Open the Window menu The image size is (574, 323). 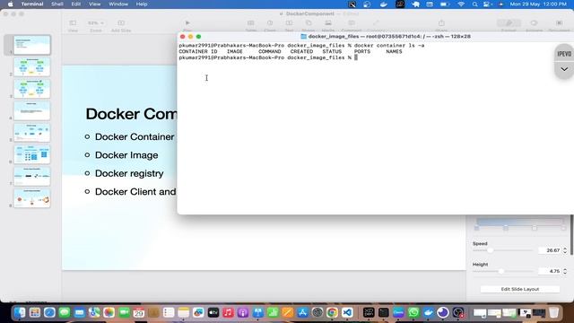[x=118, y=4]
